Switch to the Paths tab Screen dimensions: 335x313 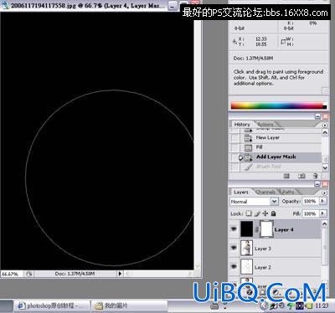click(x=288, y=192)
